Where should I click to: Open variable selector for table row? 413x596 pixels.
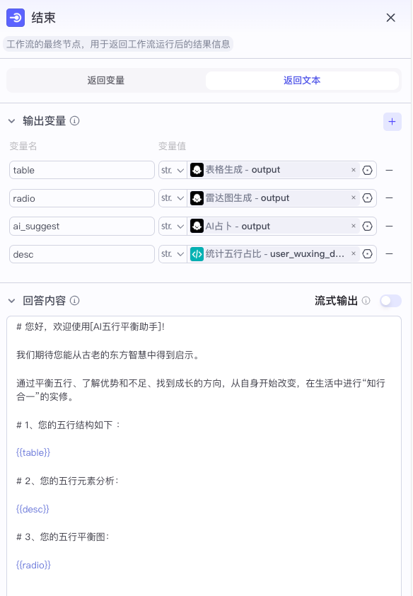(x=368, y=170)
